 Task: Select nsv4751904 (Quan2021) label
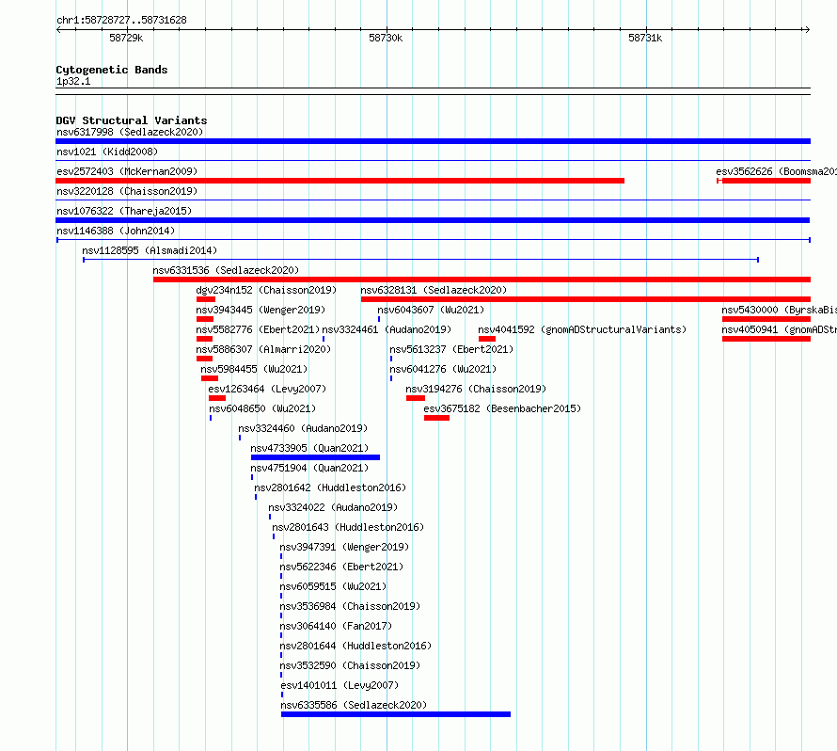pos(309,468)
